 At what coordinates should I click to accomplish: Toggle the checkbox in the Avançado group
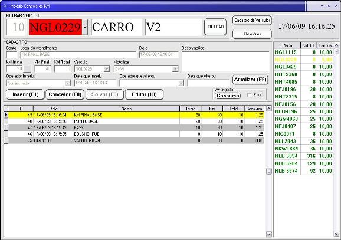tap(250, 95)
